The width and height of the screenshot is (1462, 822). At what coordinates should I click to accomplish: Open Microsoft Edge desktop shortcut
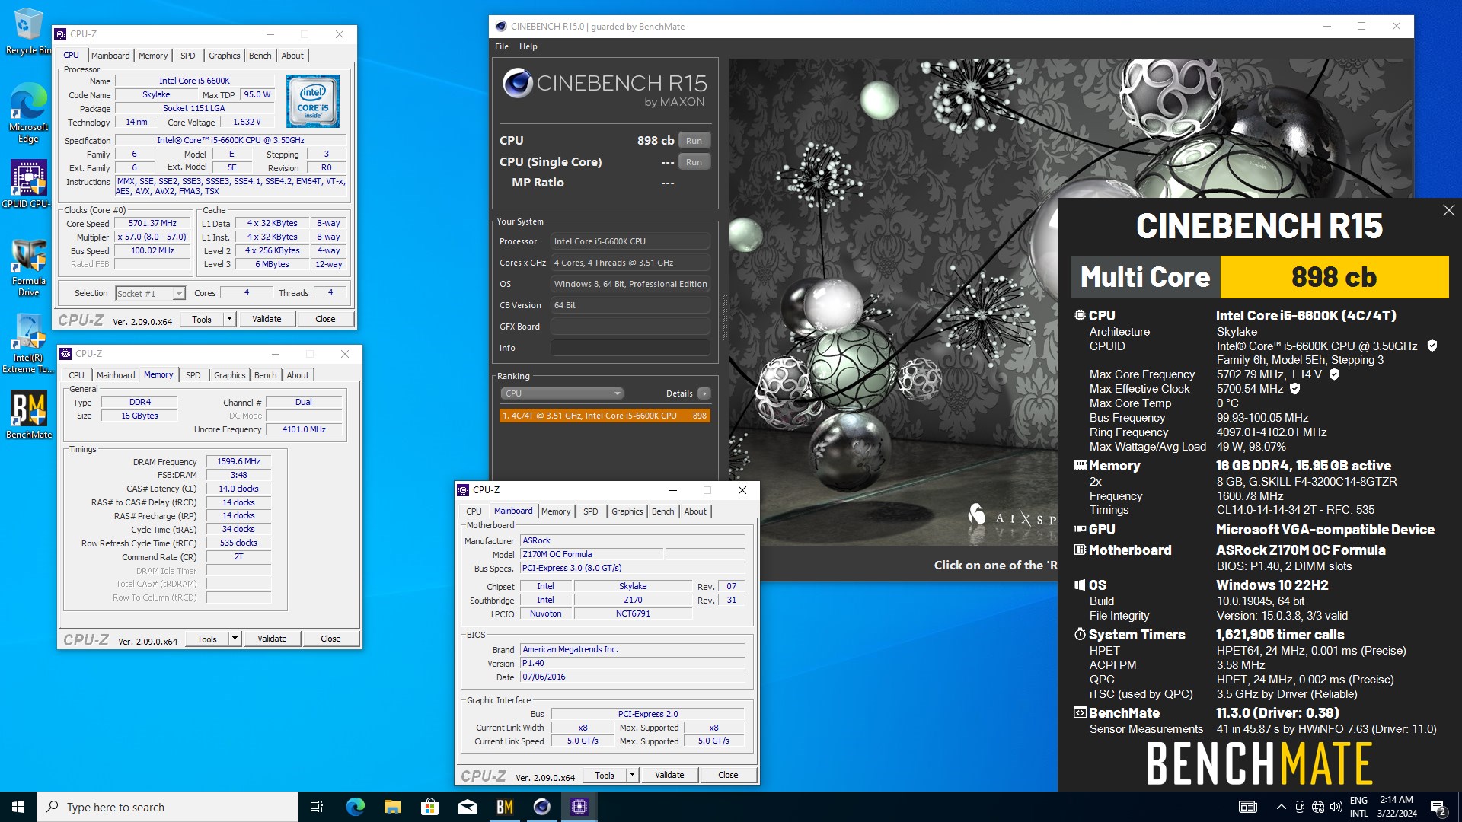(28, 113)
